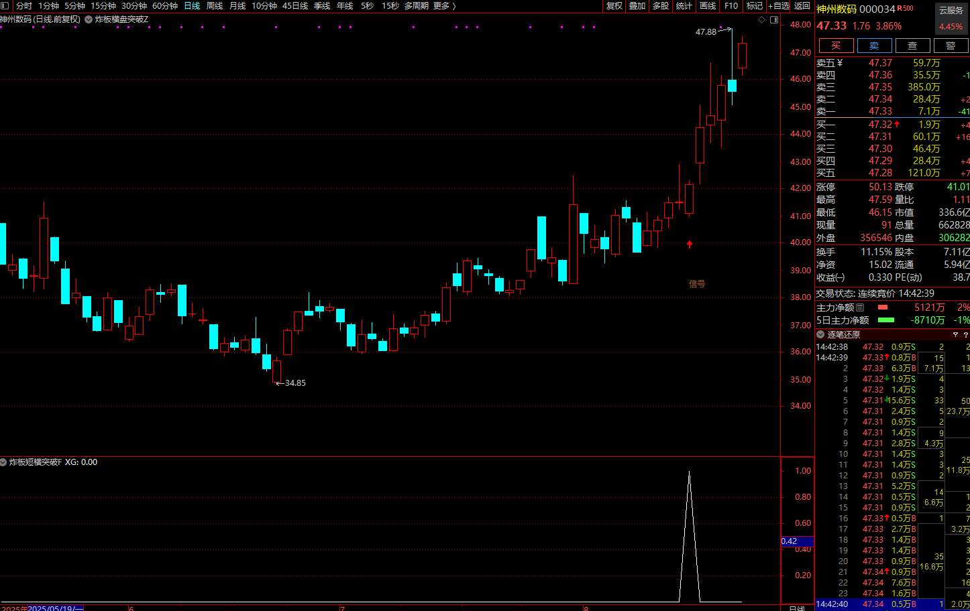
Task: Open the 主力净额 detail list icon
Action: [x=860, y=308]
